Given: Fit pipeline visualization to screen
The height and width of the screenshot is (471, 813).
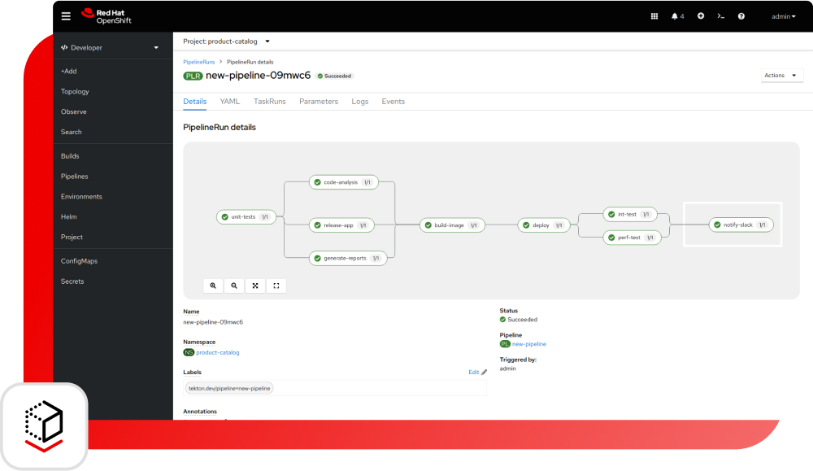Looking at the screenshot, I should [255, 286].
